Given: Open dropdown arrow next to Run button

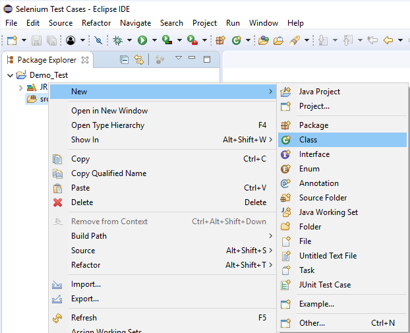Looking at the screenshot, I should coord(153,40).
